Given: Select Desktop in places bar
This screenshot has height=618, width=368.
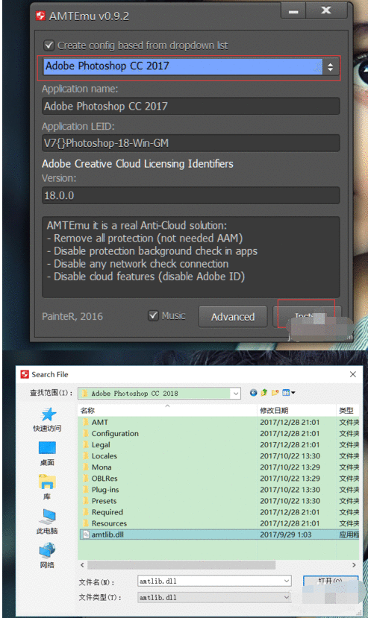Looking at the screenshot, I should [47, 454].
